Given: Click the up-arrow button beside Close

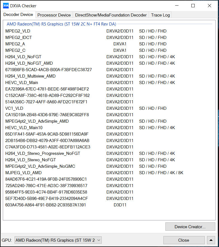Looking at the screenshot, I should click(x=211, y=240).
